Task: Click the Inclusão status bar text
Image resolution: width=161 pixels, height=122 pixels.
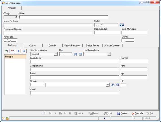Action: click(x=147, y=118)
